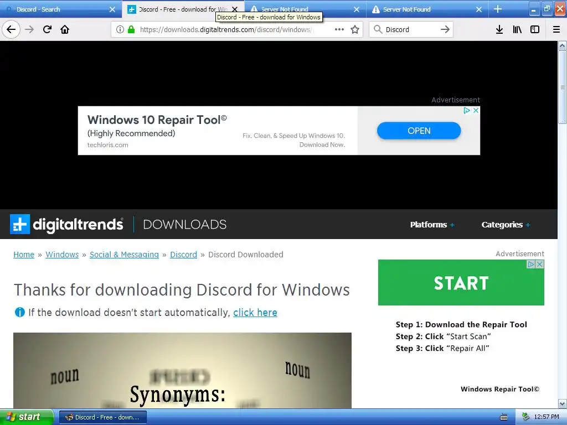Open the page actions three-dot menu
Viewport: 567px width, 425px height.
tap(339, 29)
